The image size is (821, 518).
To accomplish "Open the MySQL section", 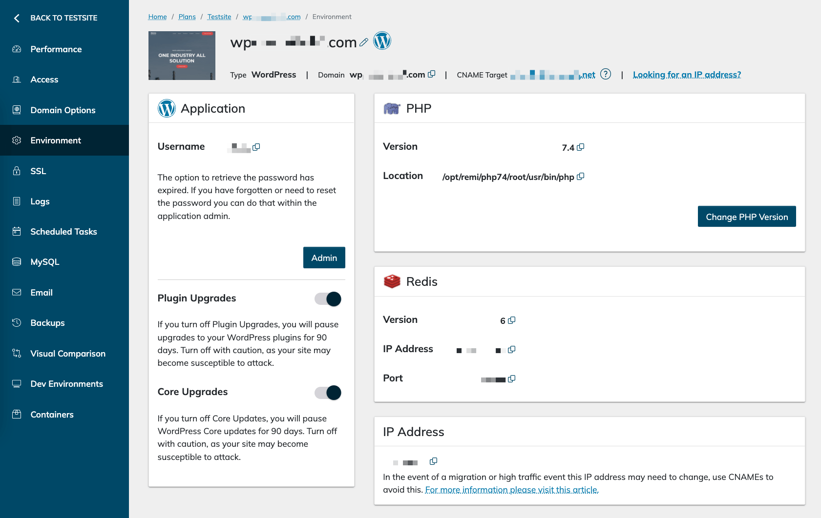I will [x=64, y=262].
